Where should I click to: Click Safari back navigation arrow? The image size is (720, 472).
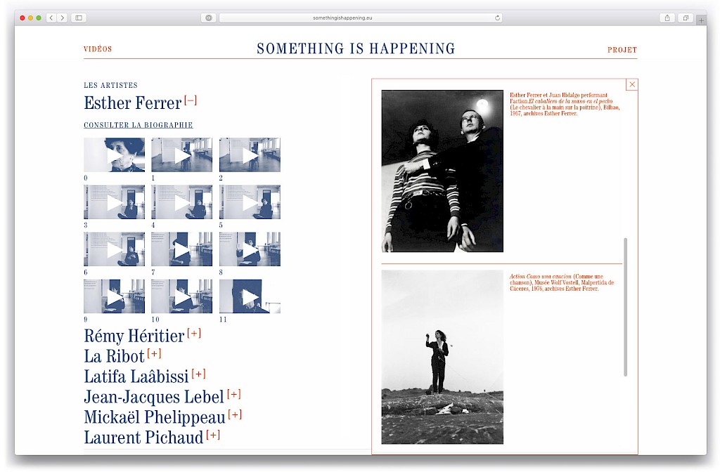click(51, 18)
